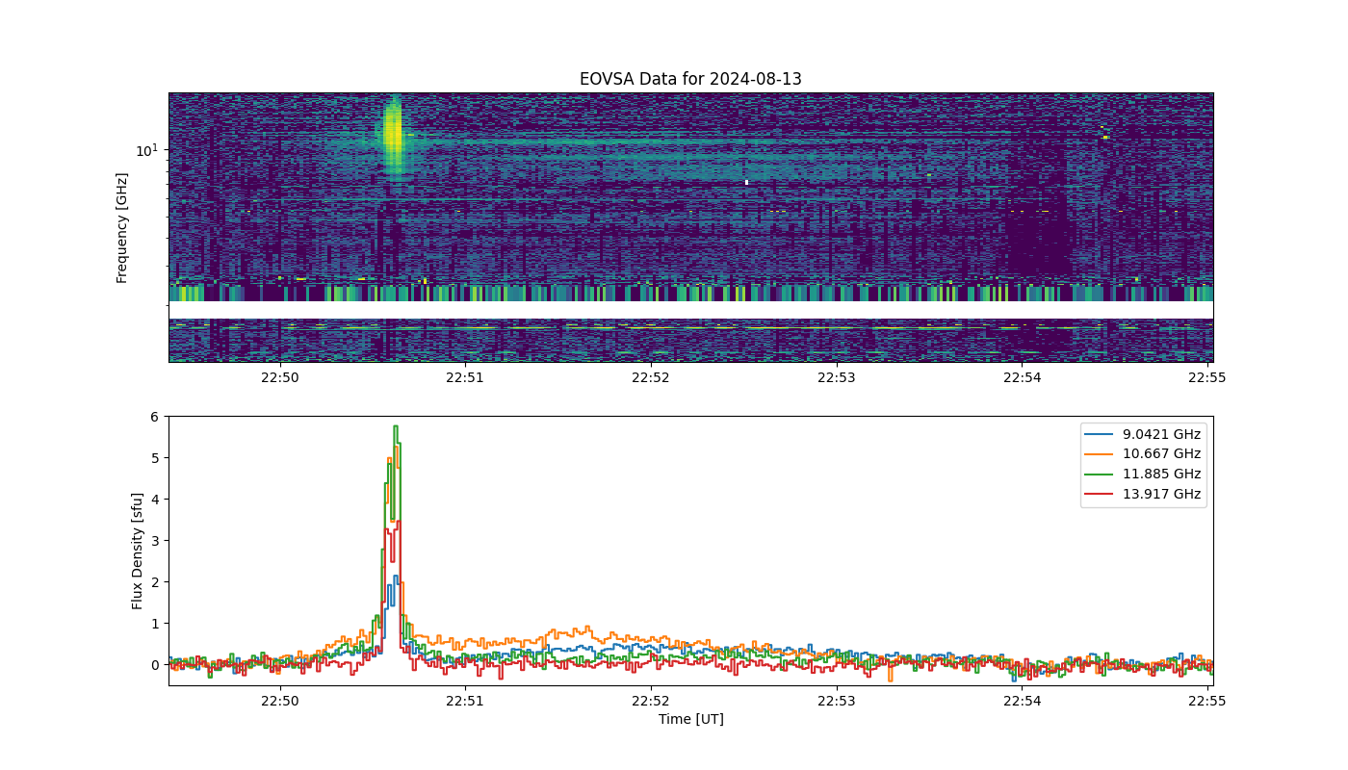
Task: Click the 22:53 tick under the spectrogram
Action: point(837,378)
